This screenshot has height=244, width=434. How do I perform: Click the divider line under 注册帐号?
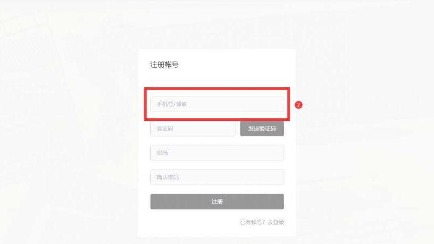[x=217, y=80]
